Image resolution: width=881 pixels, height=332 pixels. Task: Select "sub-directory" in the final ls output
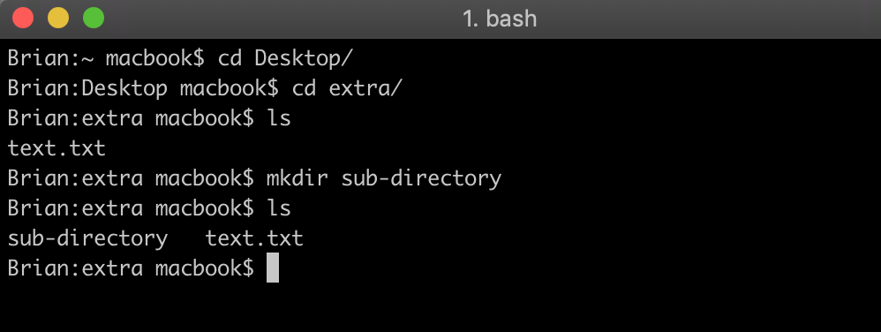click(87, 238)
